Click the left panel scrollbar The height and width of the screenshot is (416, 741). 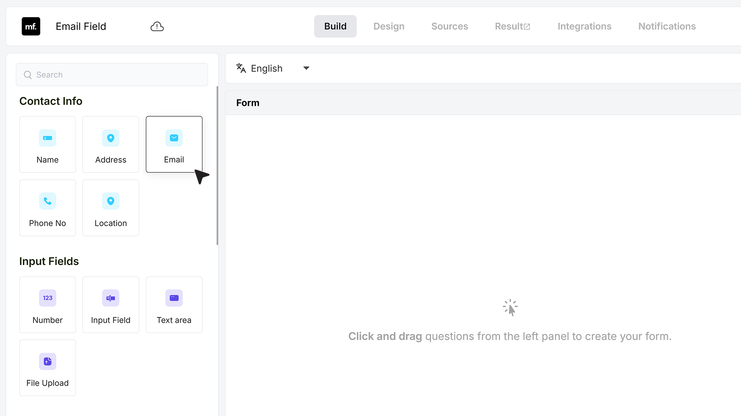point(217,166)
